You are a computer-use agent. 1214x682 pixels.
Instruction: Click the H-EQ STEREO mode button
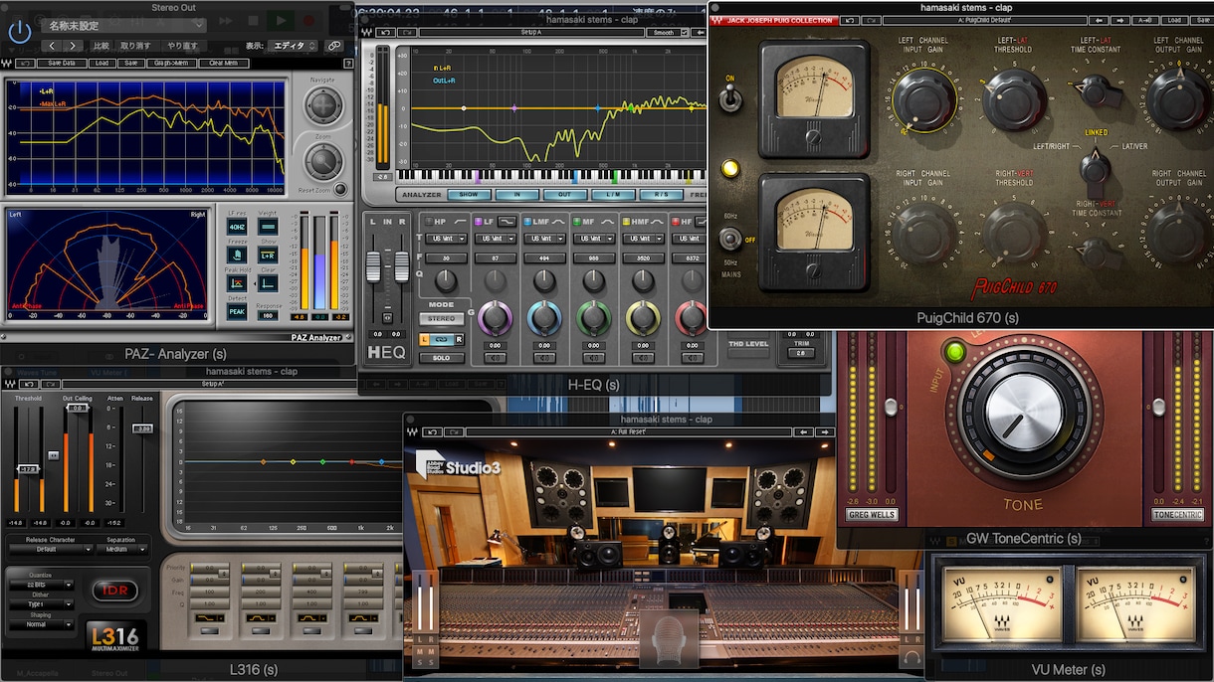(441, 319)
